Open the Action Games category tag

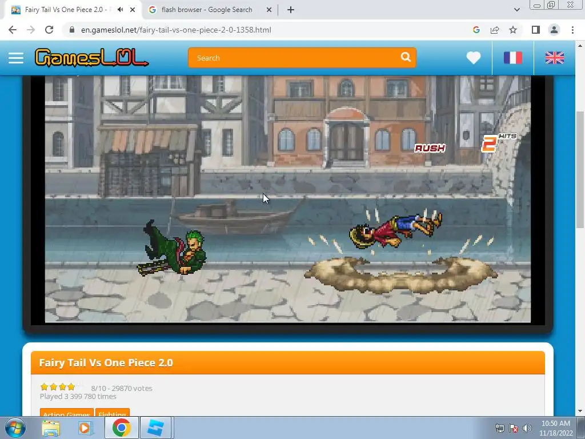click(66, 413)
